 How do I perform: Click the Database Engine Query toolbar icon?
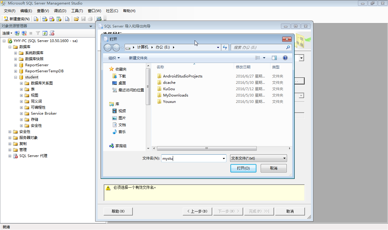pyautogui.click(x=36, y=19)
